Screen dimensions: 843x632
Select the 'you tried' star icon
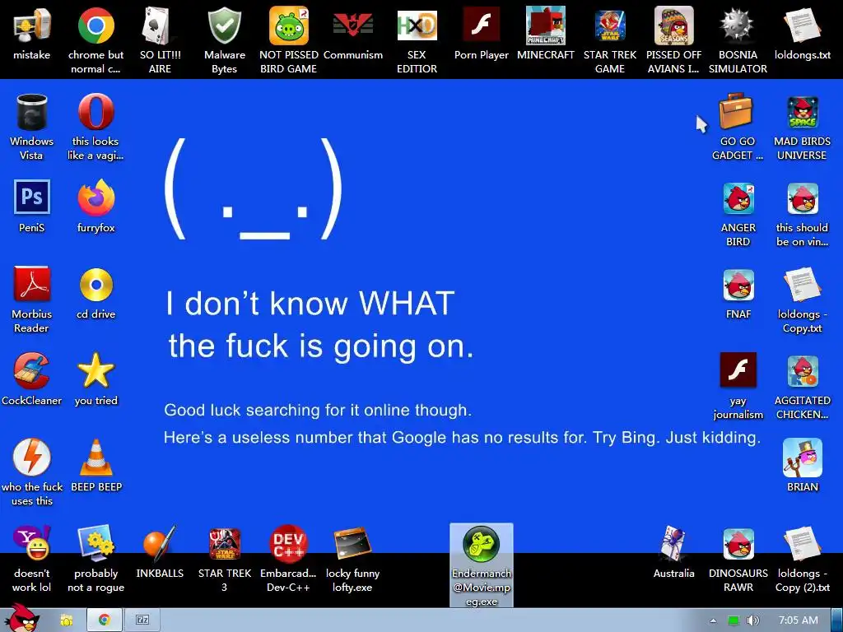point(95,379)
